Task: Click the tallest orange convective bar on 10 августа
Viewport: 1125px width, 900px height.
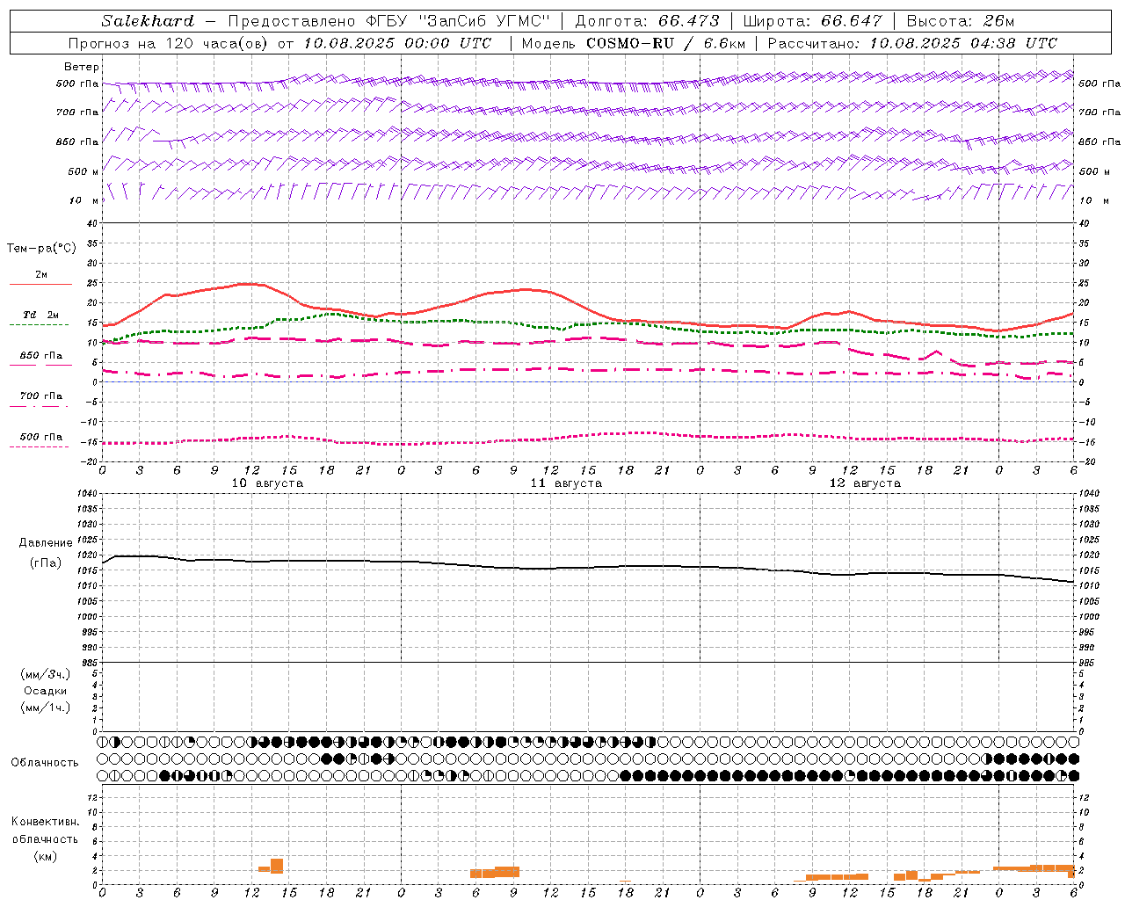Action: (277, 866)
